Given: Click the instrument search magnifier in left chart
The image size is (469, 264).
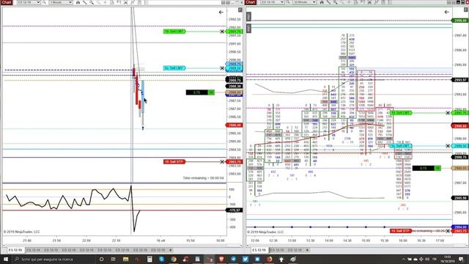Looking at the screenshot, I should click(x=44, y=2).
